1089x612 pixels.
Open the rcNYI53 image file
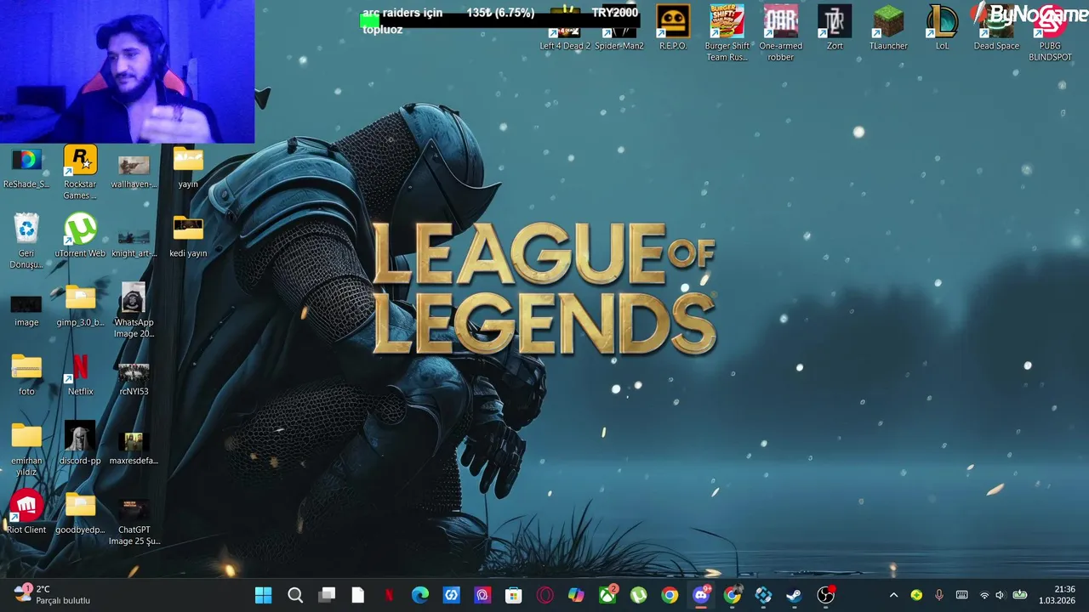click(134, 378)
